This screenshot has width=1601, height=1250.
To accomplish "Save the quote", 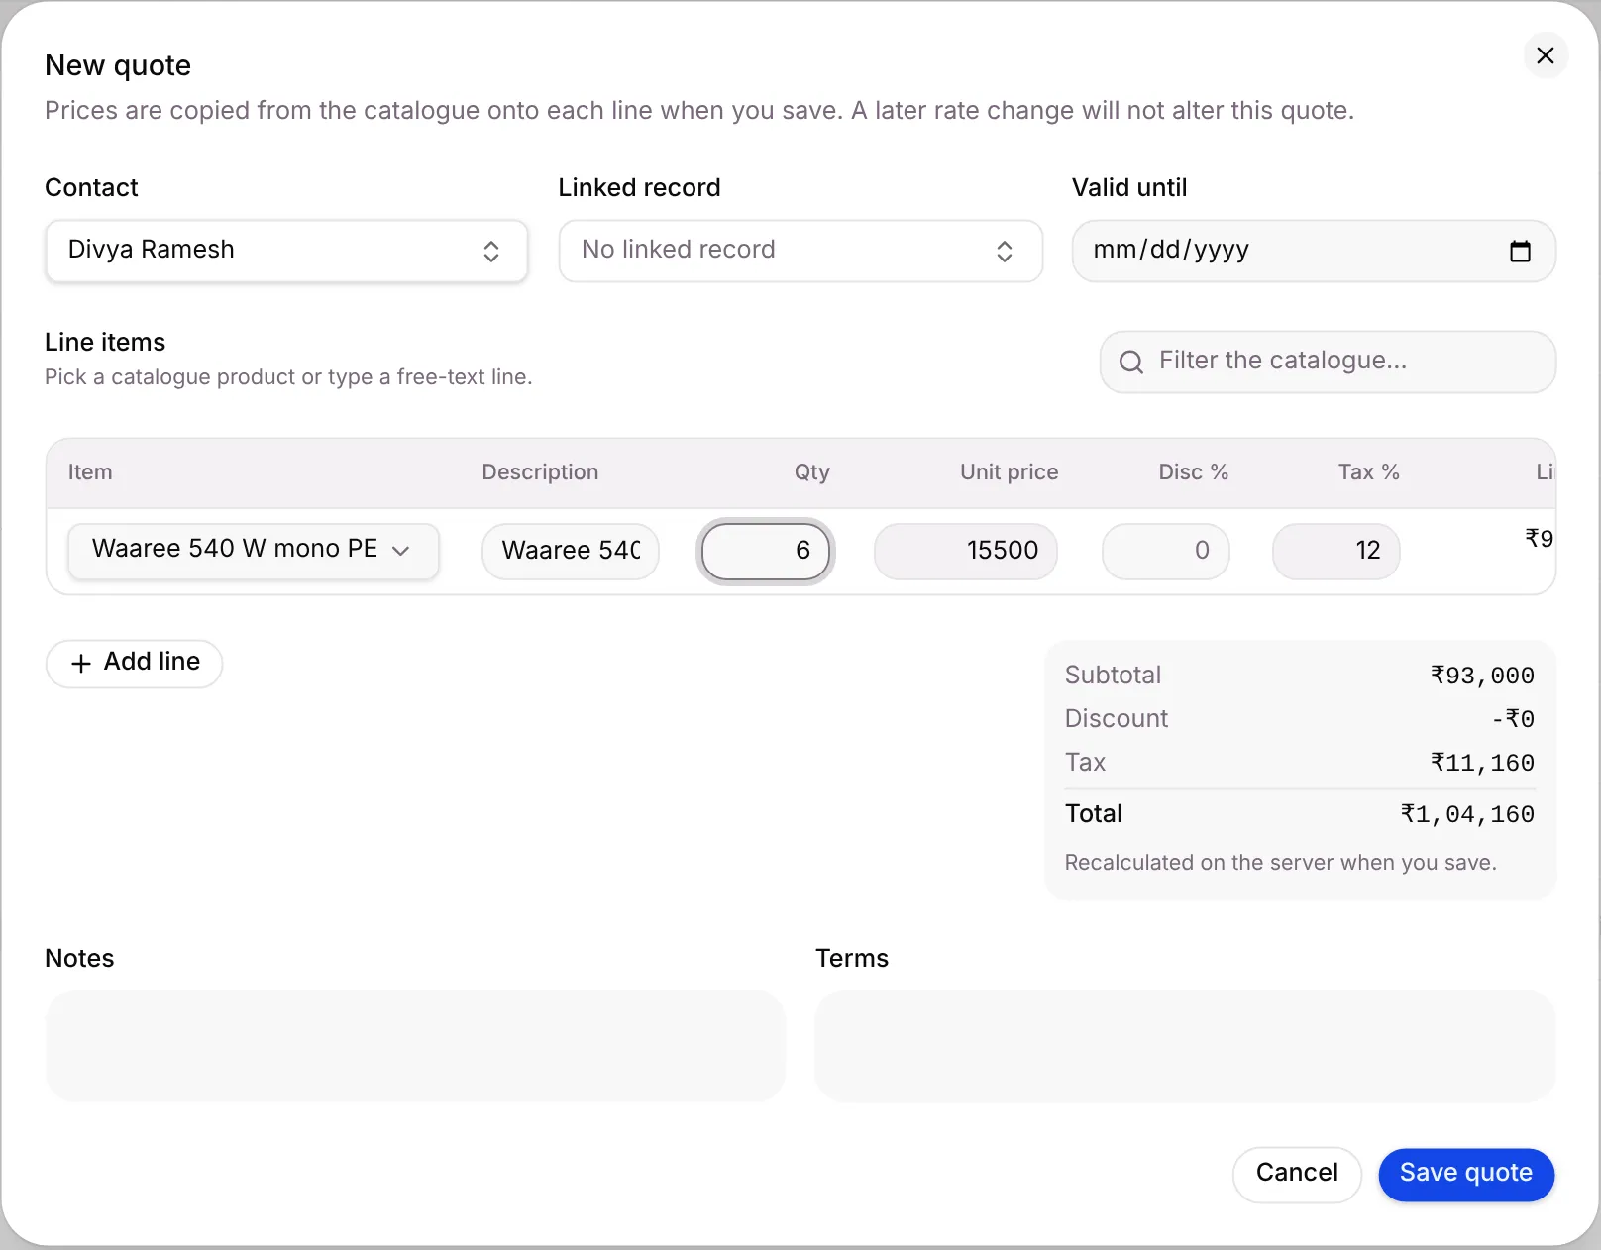I will 1466,1175.
